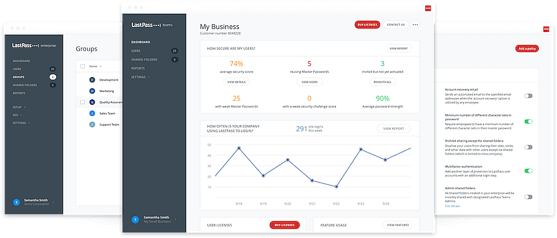Click the 90% average password strength value
557x238 pixels.
point(382,98)
